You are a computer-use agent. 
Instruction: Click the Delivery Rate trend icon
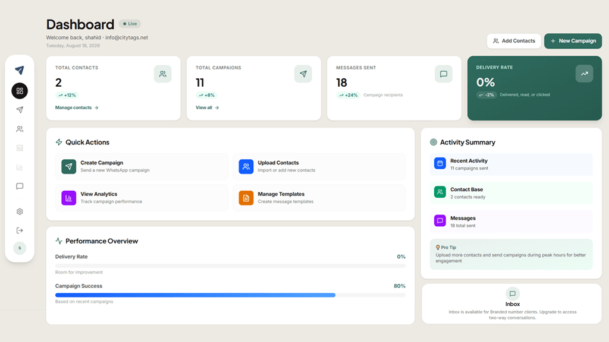(584, 74)
